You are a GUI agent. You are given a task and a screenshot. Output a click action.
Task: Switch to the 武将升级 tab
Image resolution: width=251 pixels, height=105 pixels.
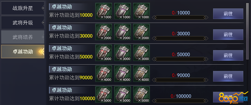coord(23,23)
